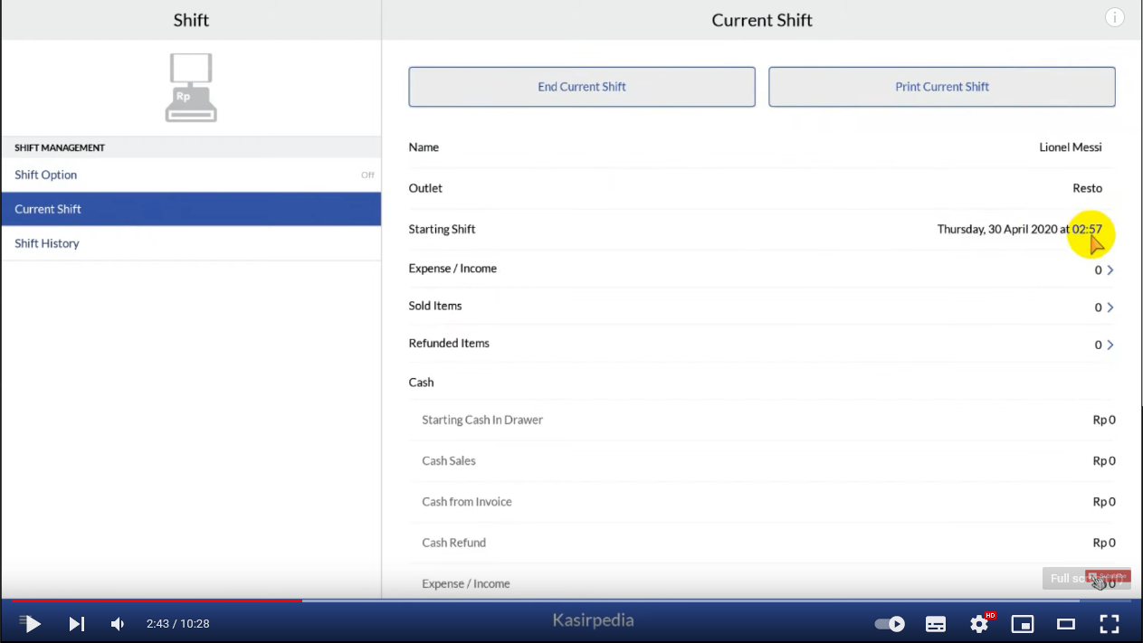Expand the Expense / Income chevron

tap(1110, 269)
